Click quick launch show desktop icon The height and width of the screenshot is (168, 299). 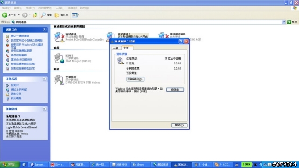pyautogui.click(x=24, y=164)
